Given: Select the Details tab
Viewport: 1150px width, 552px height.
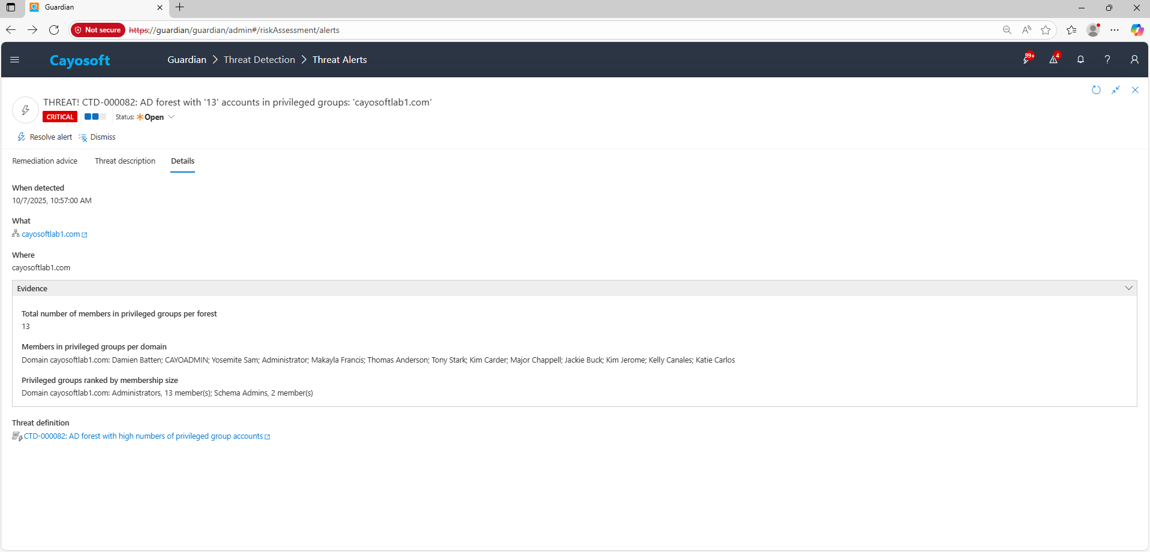Looking at the screenshot, I should point(182,161).
